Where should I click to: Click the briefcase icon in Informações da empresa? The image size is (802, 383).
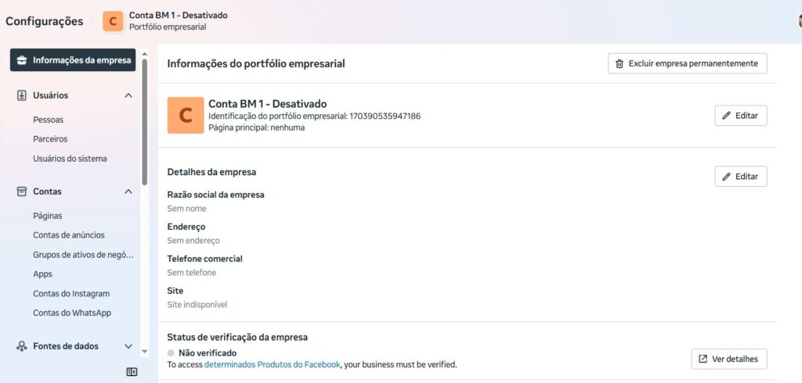tap(22, 60)
